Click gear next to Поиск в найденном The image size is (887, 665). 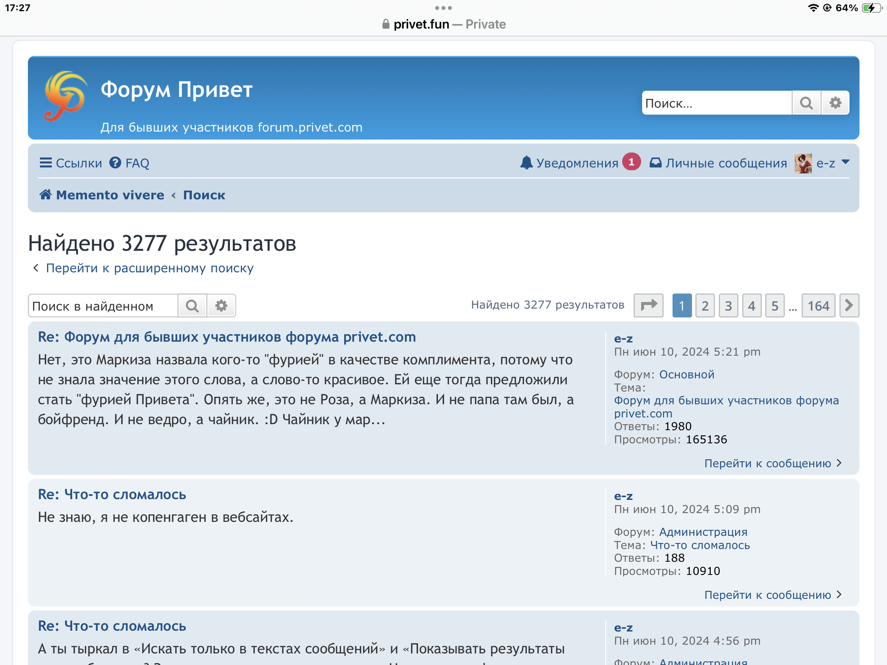pyautogui.click(x=221, y=306)
